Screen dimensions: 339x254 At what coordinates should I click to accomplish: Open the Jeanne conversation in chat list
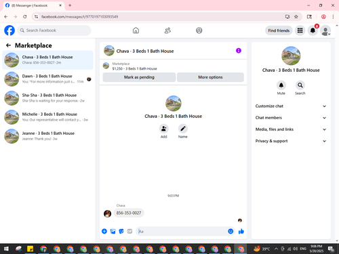coord(47,136)
